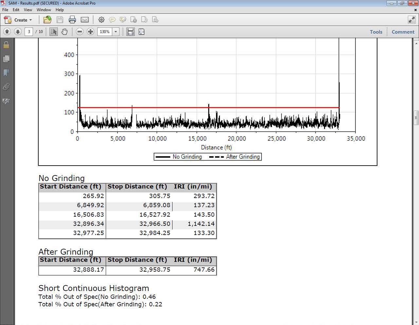Click the scrollbar up arrow
Viewport: 419px width, 325px height.
(416, 43)
